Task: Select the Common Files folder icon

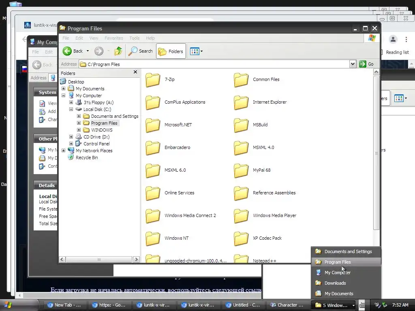Action: (x=241, y=80)
